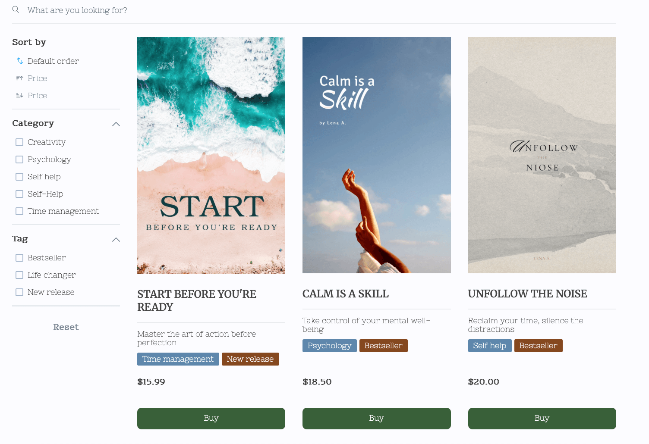Toggle the Bestseller tag checkbox
649x444 pixels.
[x=19, y=258]
